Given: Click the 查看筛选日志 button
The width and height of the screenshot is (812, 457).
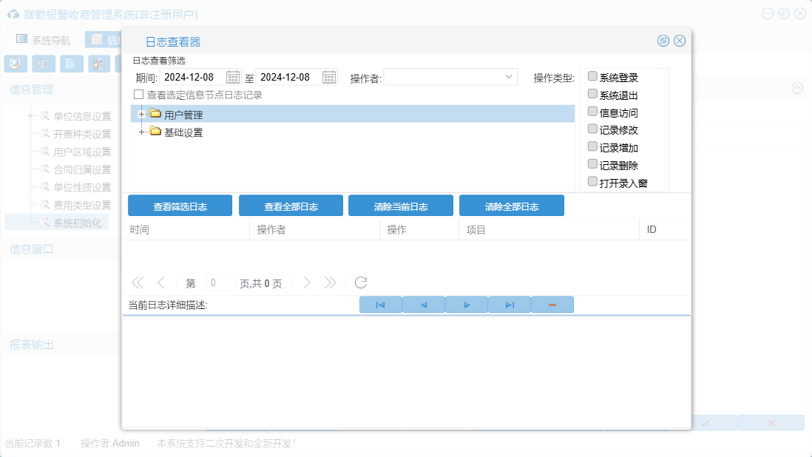Looking at the screenshot, I should coord(180,206).
